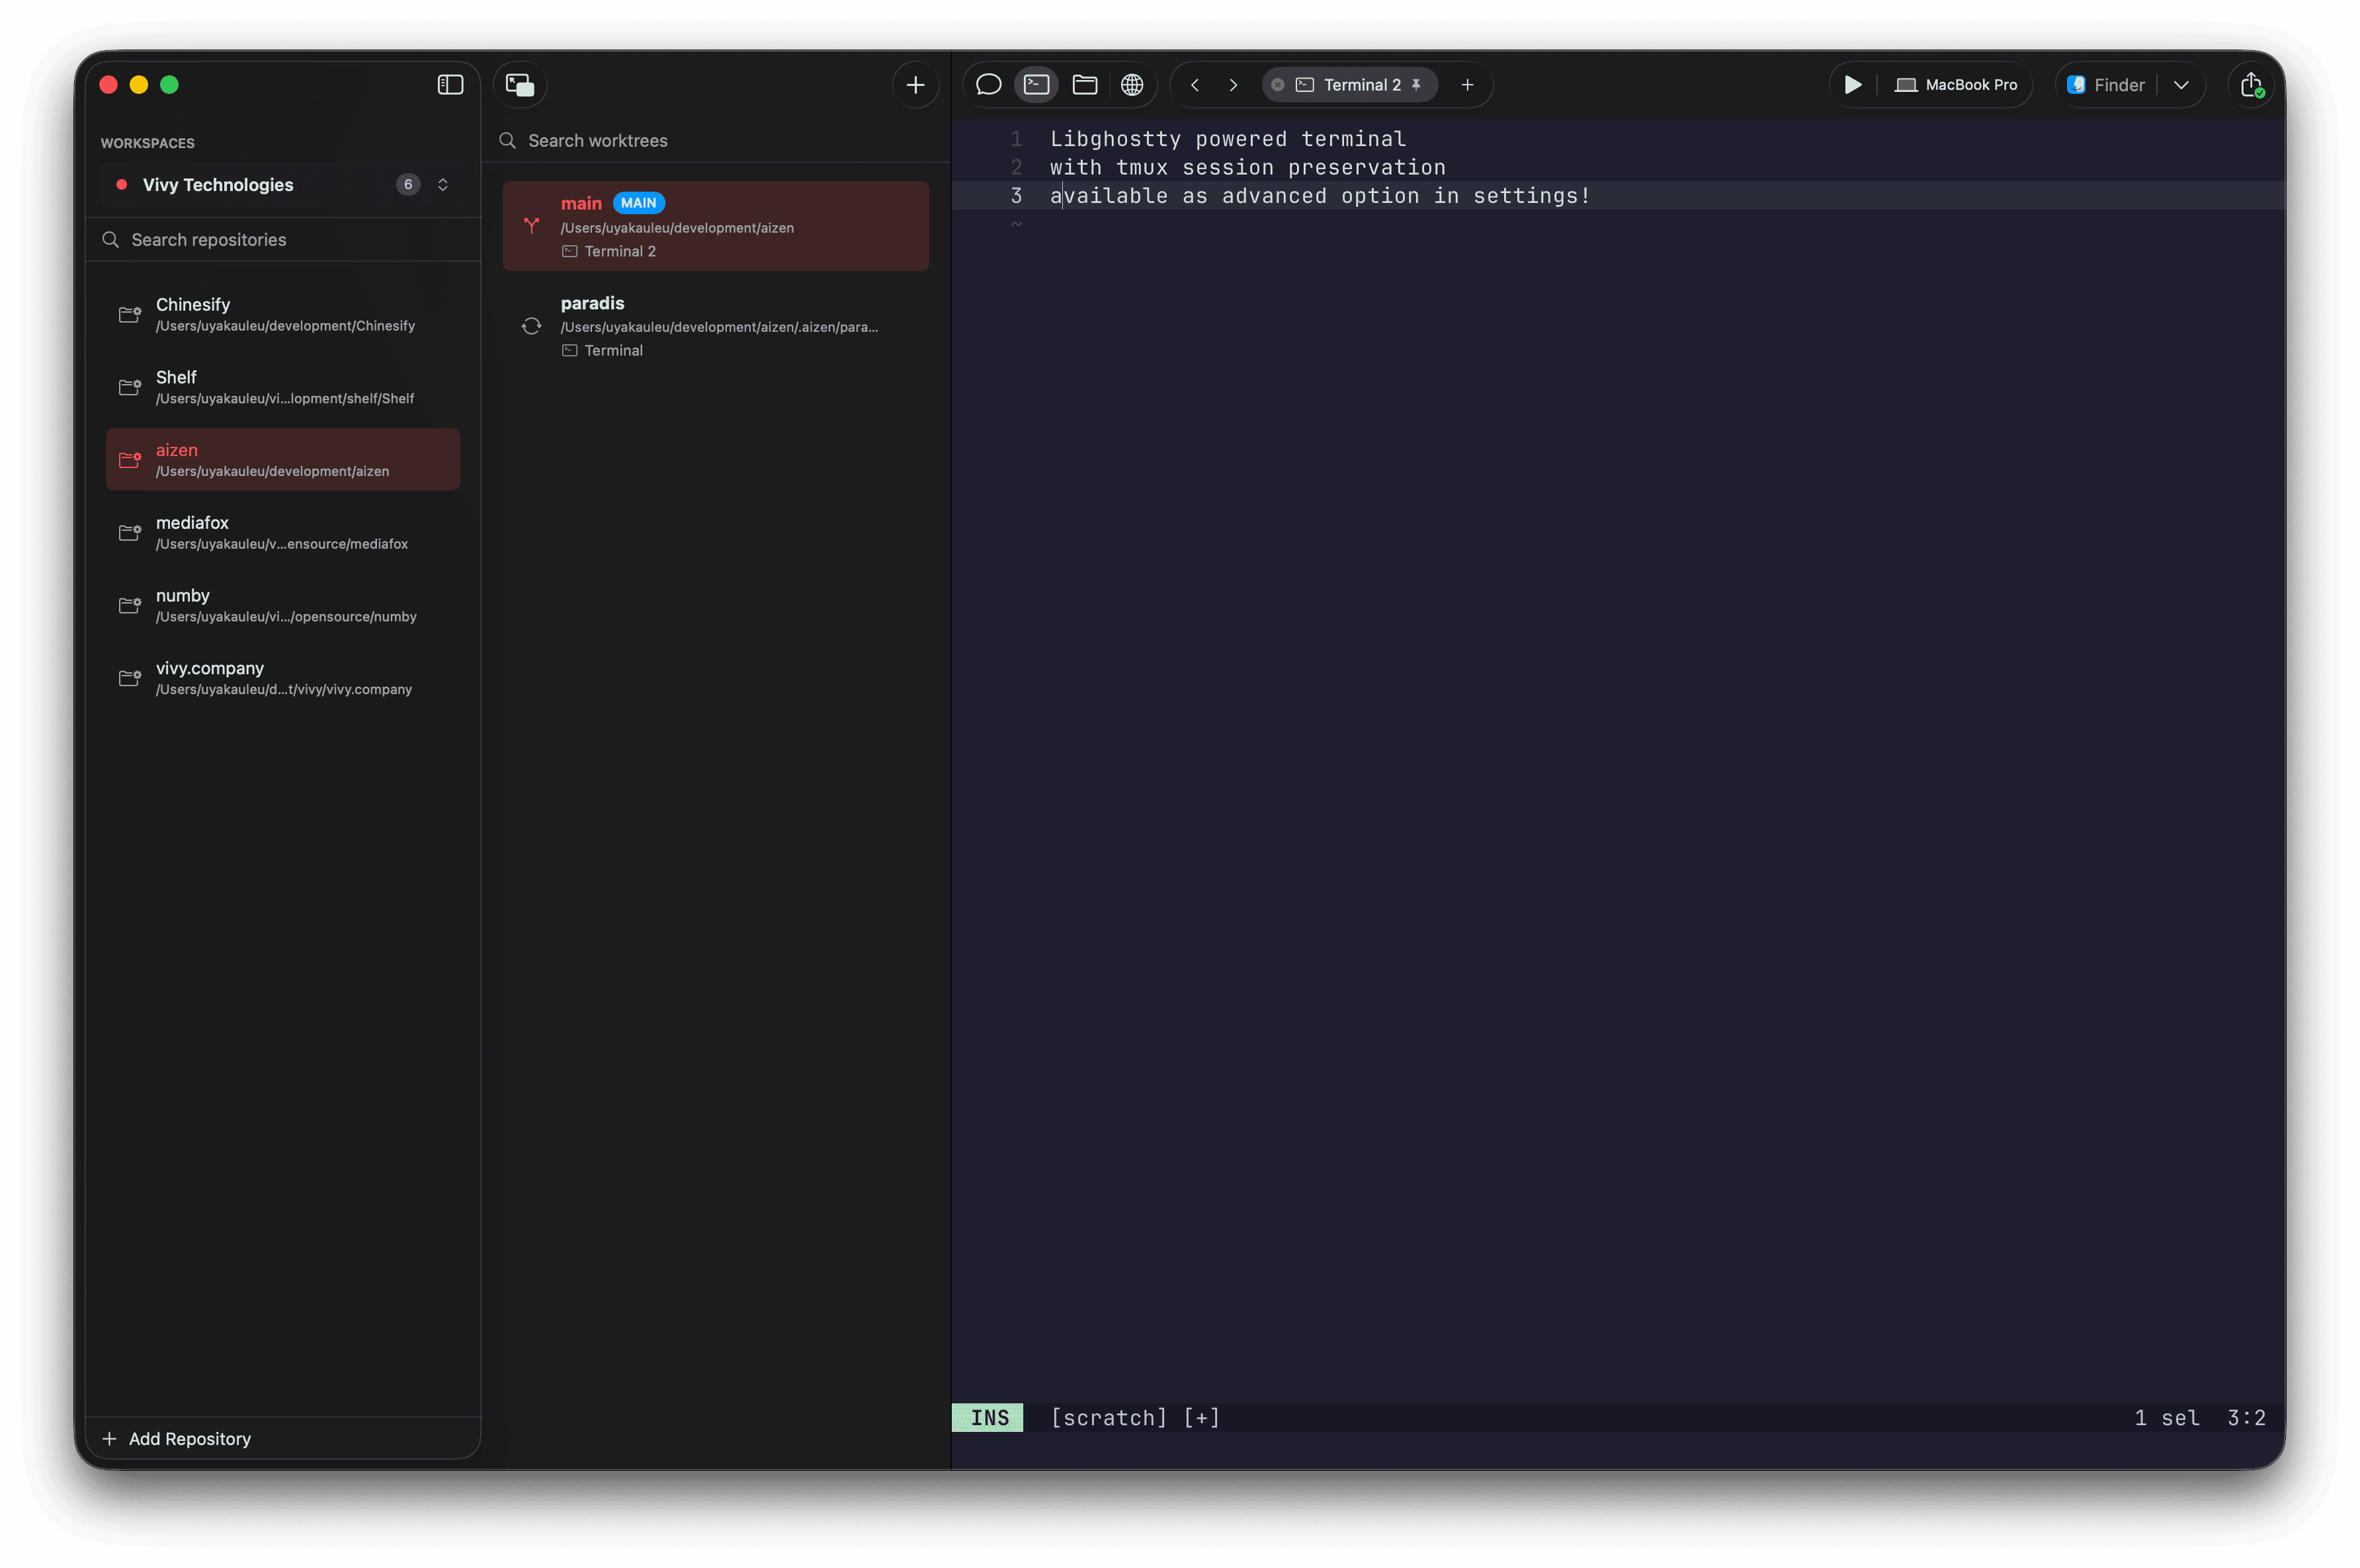This screenshot has height=1568, width=2360.
Task: Expand the Vivy Technologies workspace switcher
Action: click(x=443, y=184)
